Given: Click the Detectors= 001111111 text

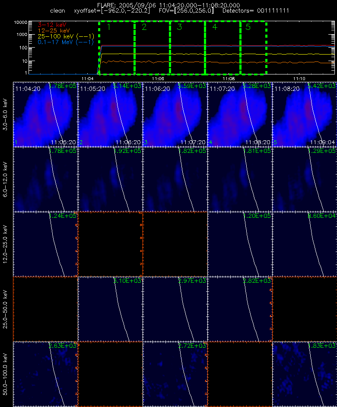Looking at the screenshot, I should coord(256,11).
